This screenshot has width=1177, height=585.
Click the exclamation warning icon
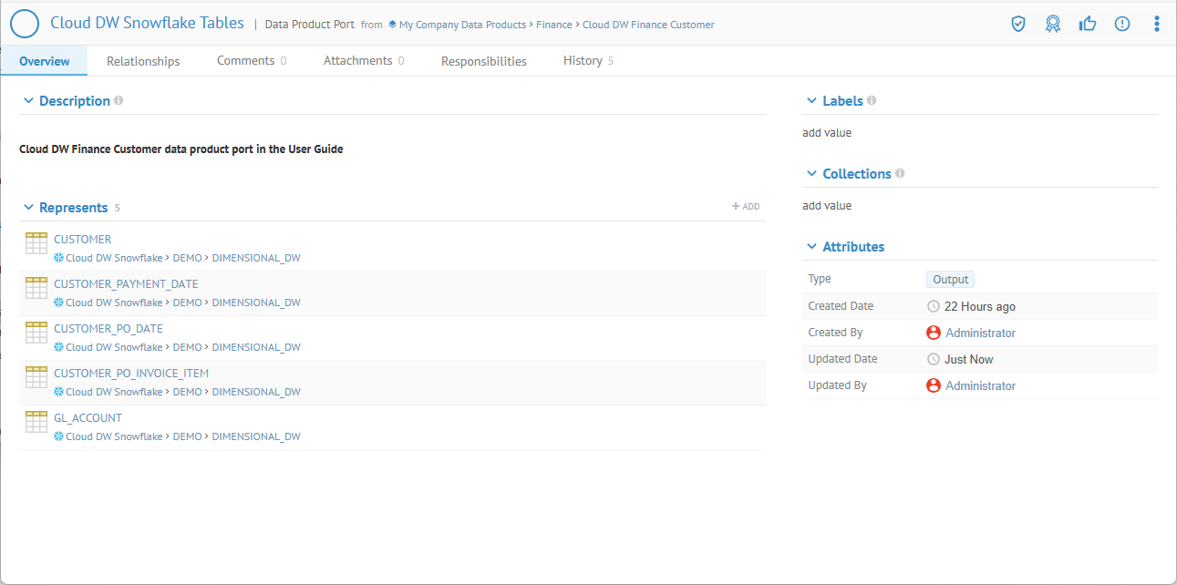(x=1122, y=25)
